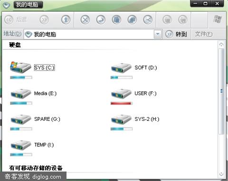Image resolution: width=228 pixels, height=181 pixels.
Task: Click the TEMP (I:) usage bar
Action: pyautogui.click(x=21, y=155)
